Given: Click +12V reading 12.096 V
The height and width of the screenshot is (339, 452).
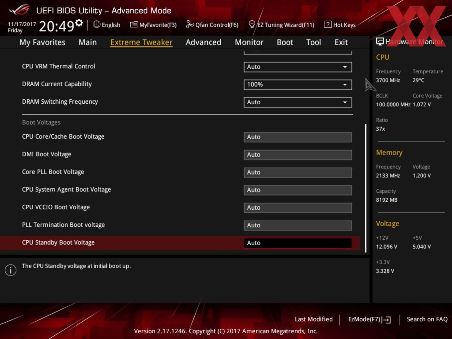Looking at the screenshot, I should [x=387, y=247].
